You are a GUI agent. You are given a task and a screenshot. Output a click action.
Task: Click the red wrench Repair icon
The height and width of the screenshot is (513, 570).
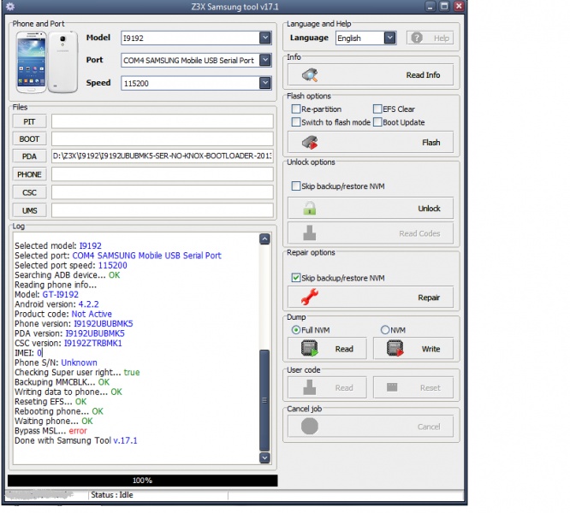[310, 297]
